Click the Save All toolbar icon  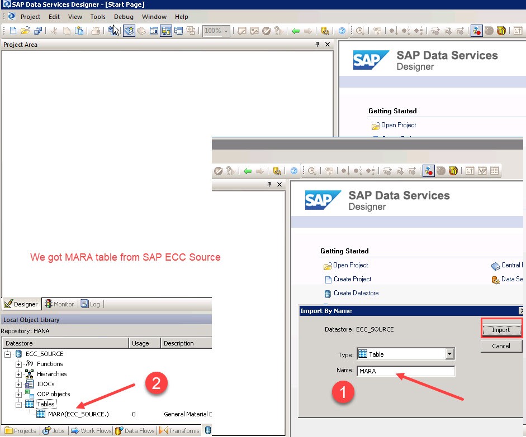(38, 31)
